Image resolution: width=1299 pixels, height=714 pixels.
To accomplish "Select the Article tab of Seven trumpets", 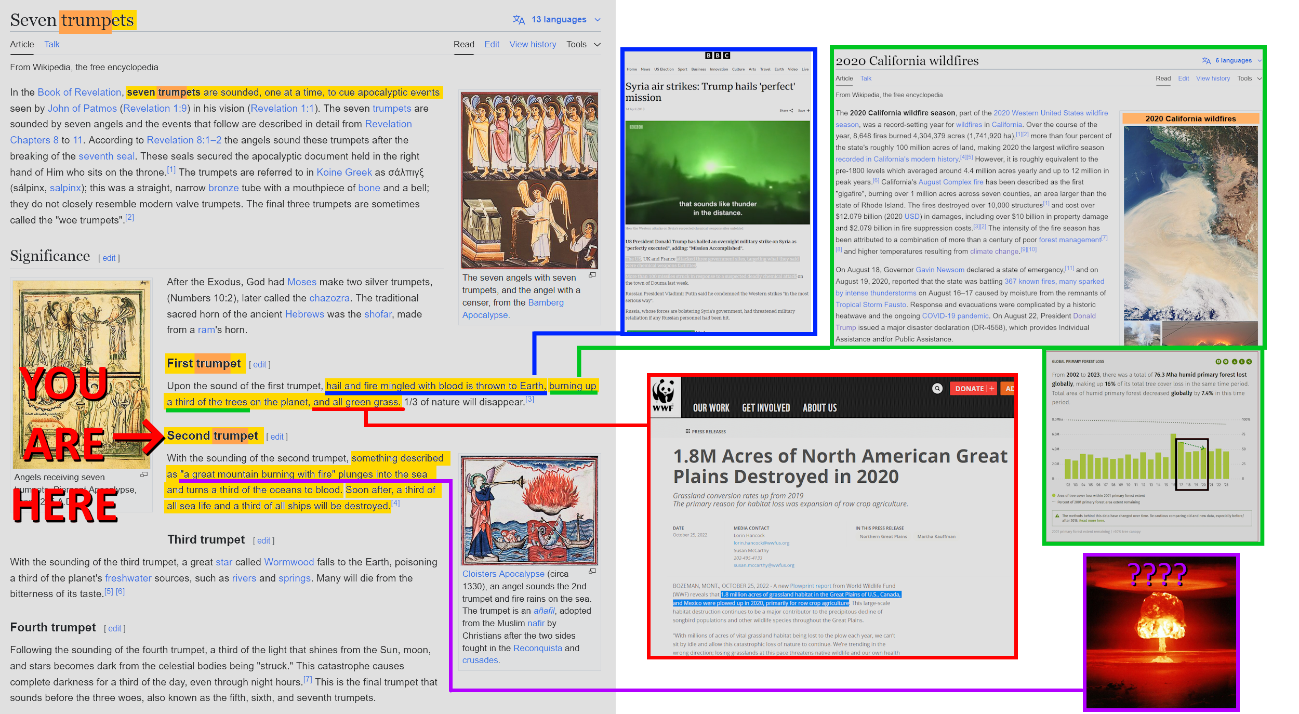I will click(x=22, y=45).
